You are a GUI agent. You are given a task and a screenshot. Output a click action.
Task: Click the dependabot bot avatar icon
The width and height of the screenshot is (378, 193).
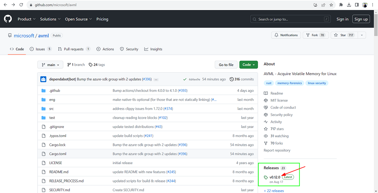click(x=43, y=79)
